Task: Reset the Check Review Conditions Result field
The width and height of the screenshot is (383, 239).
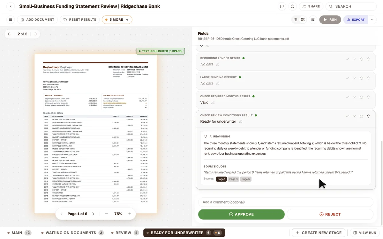Action: [361, 116]
